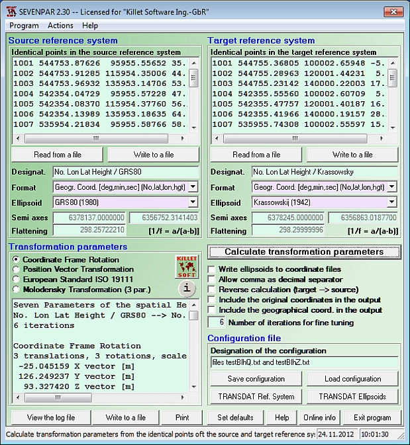Click '126.249237 Y vector [m]' result line
Image resolution: width=410 pixels, height=445 pixels.
pyautogui.click(x=76, y=377)
